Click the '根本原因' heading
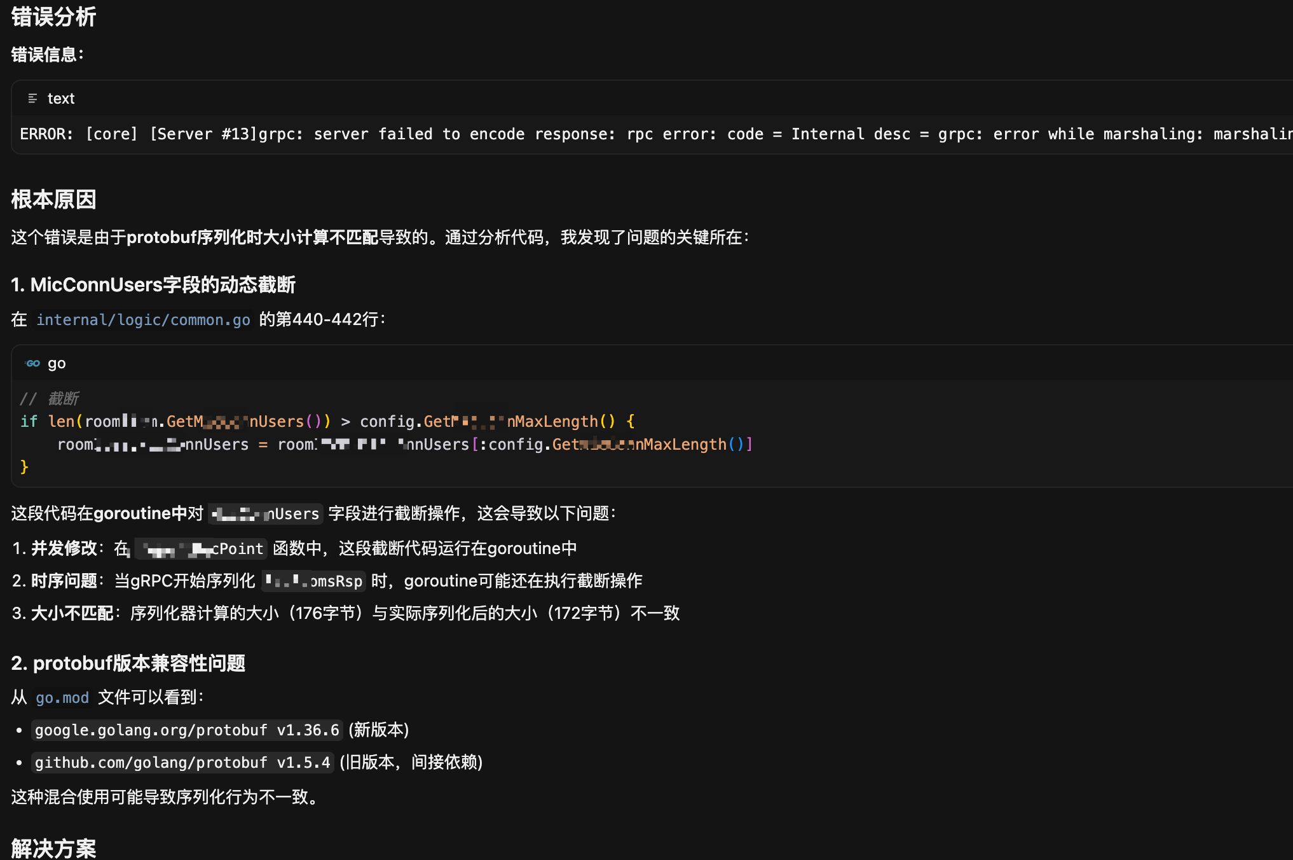 click(53, 200)
